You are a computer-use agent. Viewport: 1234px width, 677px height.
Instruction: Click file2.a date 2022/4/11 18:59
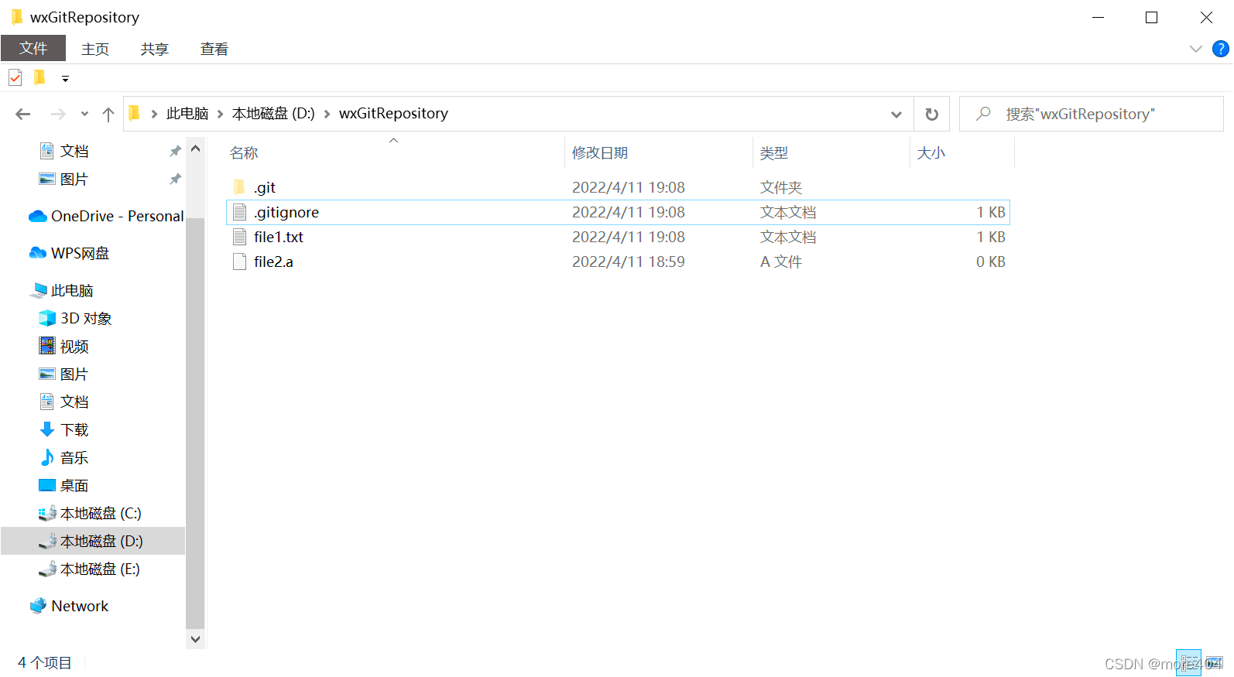click(629, 262)
